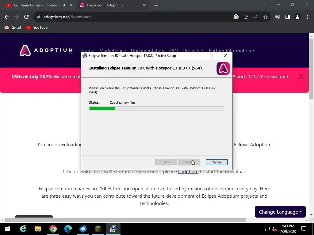Click the muted volume tray icon
Image resolution: width=314 pixels, height=235 pixels.
[x=274, y=229]
